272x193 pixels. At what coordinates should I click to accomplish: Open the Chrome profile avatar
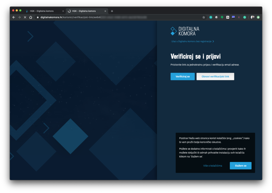coord(252,17)
